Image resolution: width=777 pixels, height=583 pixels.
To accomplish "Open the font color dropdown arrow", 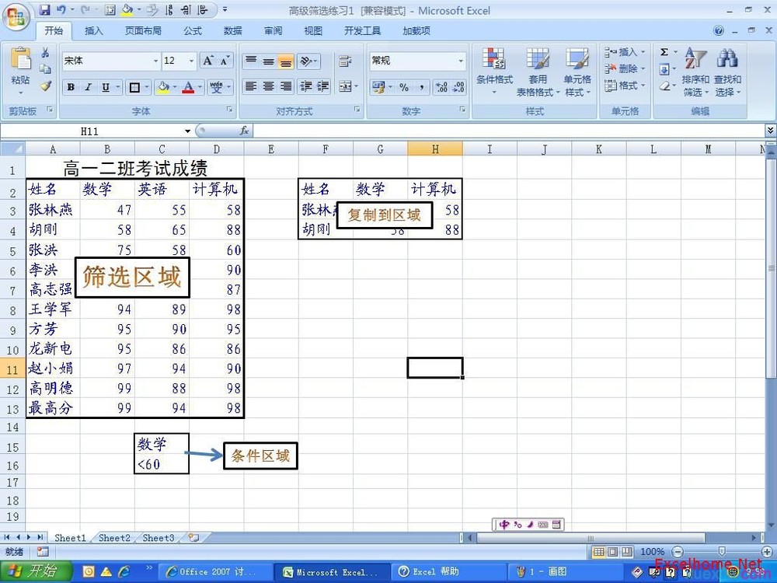I will [x=200, y=87].
